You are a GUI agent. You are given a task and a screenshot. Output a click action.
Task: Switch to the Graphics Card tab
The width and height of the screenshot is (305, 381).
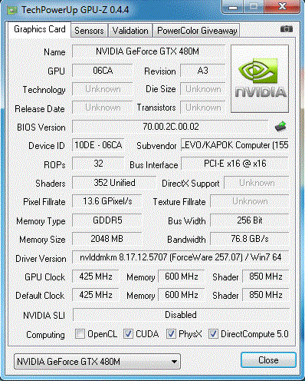(x=40, y=29)
